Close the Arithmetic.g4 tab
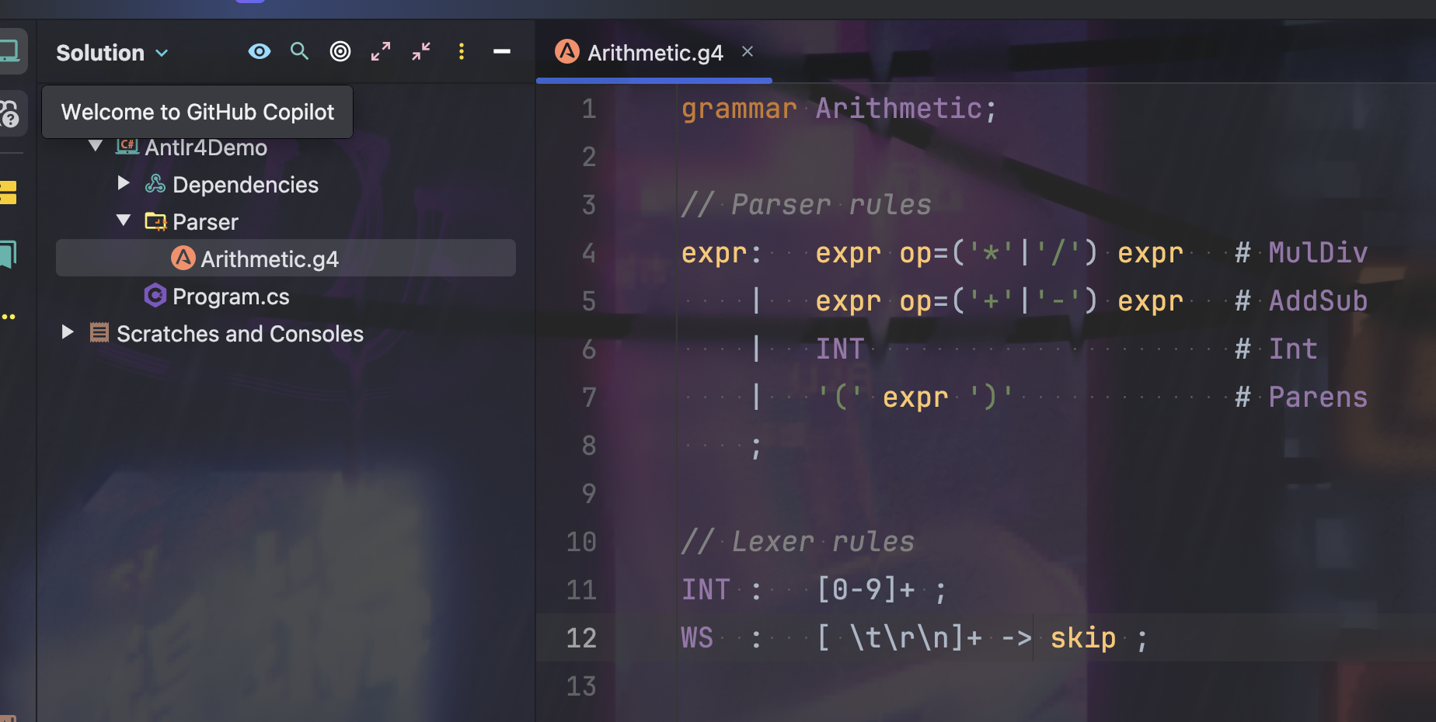Image resolution: width=1436 pixels, height=722 pixels. 747,51
